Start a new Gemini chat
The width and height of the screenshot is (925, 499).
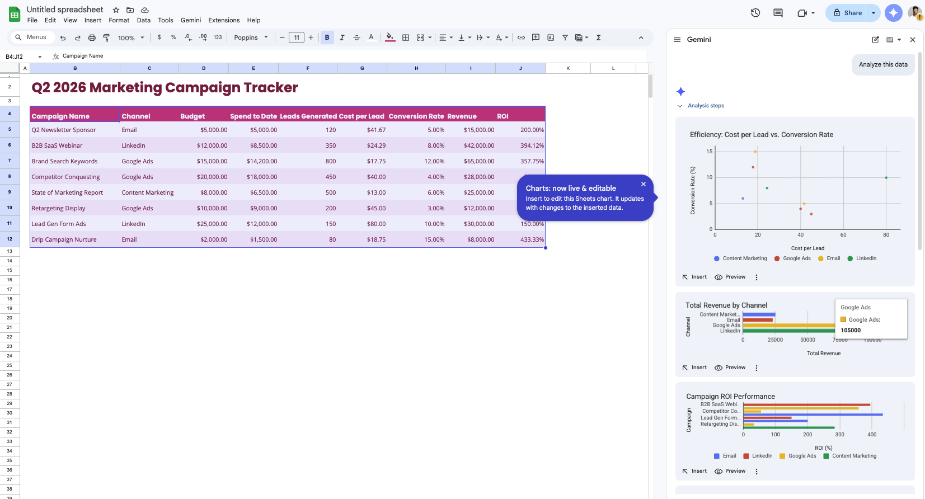point(875,40)
